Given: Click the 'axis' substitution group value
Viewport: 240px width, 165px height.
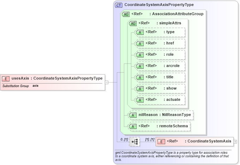Looking at the screenshot, I should pos(35,86).
